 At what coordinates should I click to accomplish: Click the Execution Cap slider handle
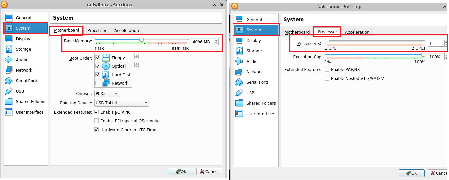tap(423, 55)
